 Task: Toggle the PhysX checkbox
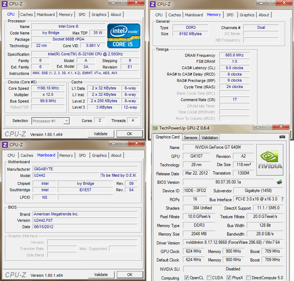click(229, 277)
